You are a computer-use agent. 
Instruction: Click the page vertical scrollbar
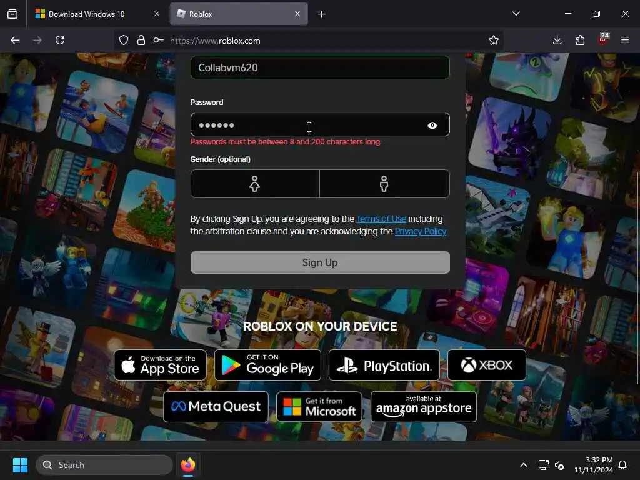(x=637, y=277)
